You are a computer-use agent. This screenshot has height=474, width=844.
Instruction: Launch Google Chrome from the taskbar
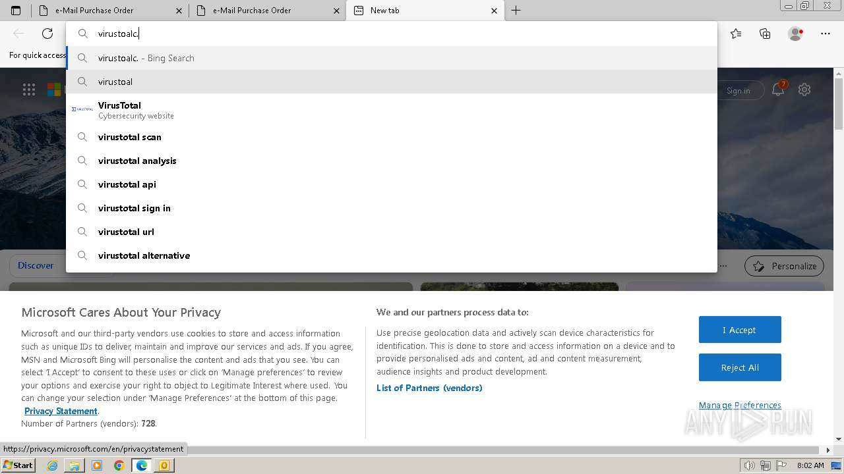click(x=119, y=465)
